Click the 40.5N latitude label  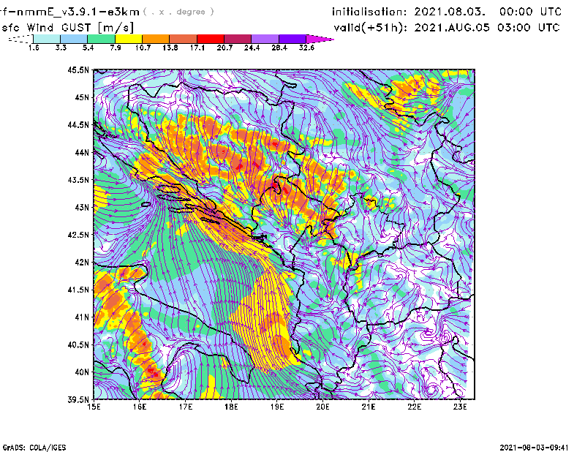point(78,345)
